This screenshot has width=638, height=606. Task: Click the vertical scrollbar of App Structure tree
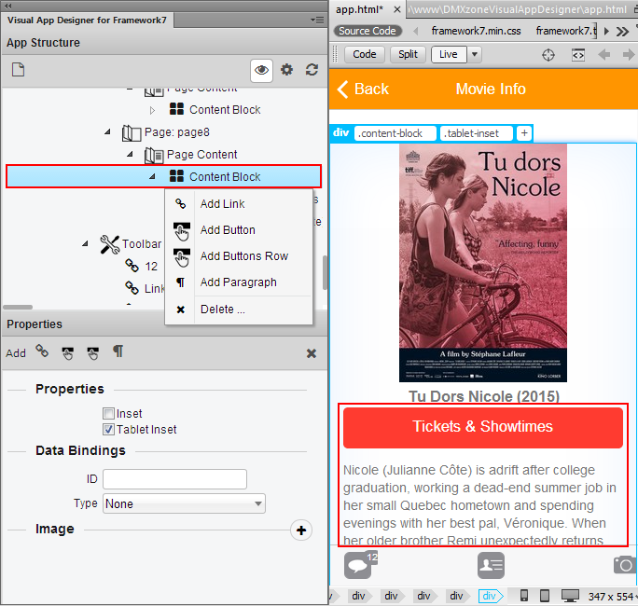click(x=325, y=272)
